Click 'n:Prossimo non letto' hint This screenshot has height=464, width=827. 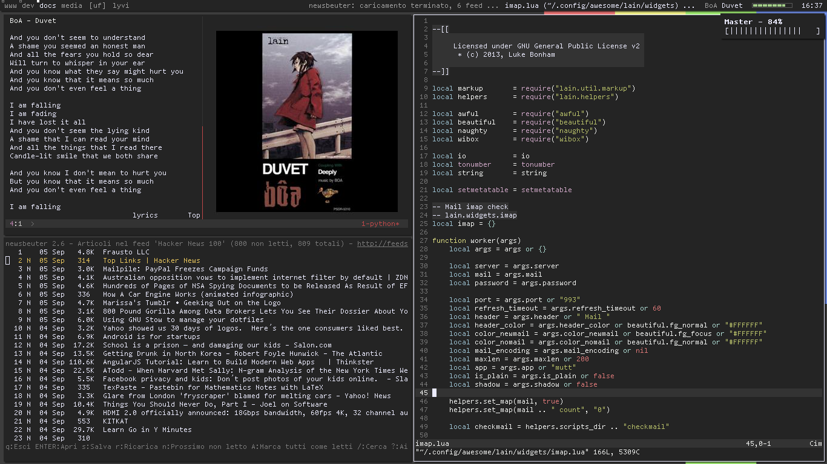click(205, 446)
